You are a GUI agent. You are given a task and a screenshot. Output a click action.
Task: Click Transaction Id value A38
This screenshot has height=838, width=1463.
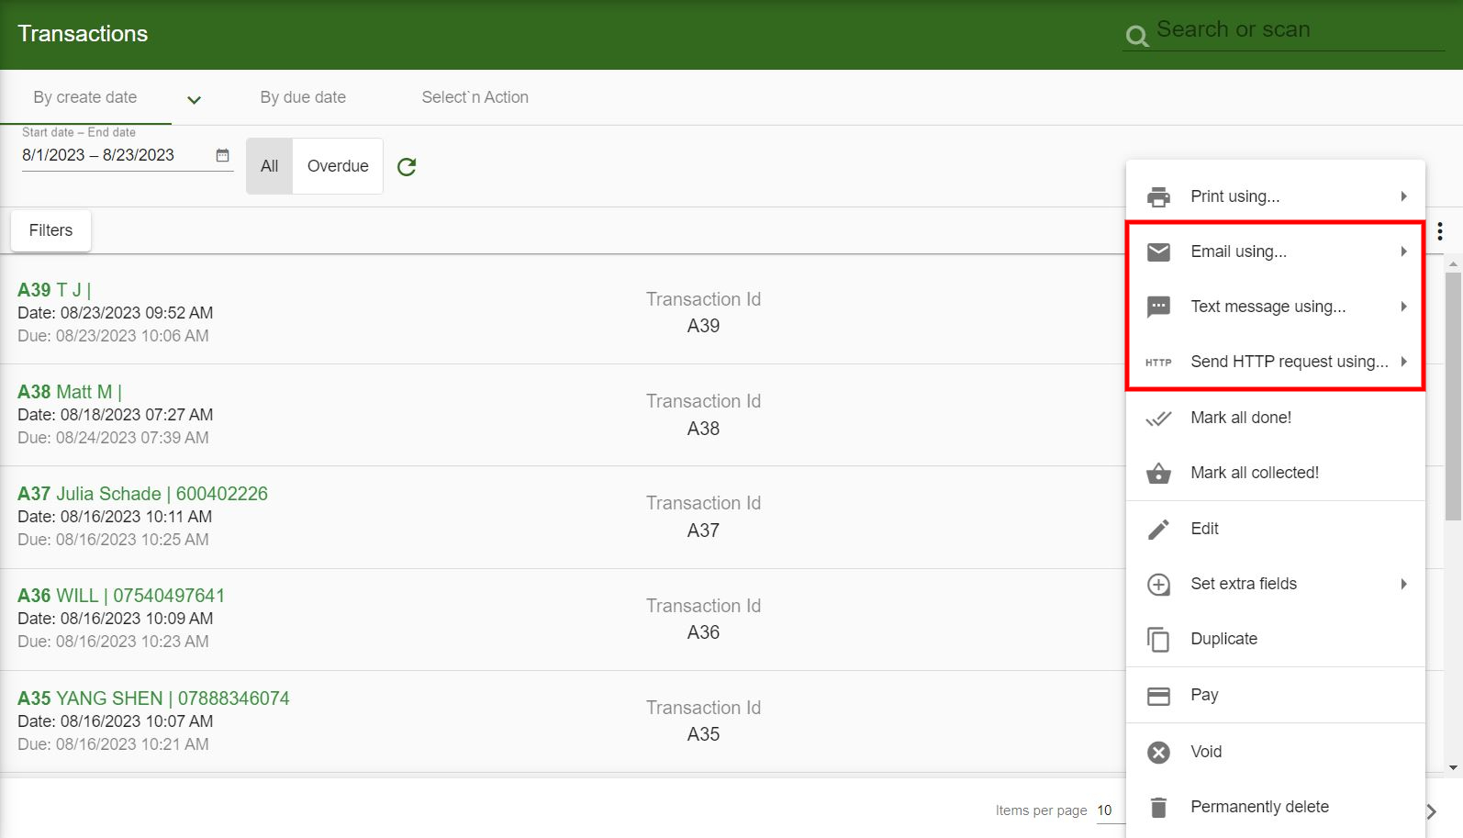704,429
